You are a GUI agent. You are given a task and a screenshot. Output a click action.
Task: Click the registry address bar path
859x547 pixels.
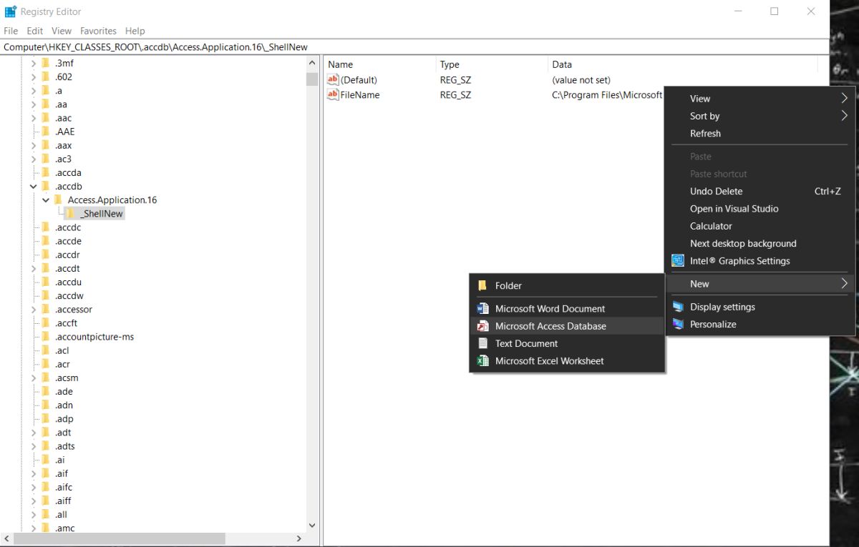155,47
